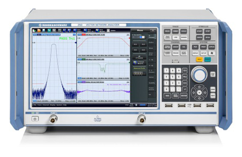The width and height of the screenshot is (242, 157).
Task: Push the Right arrow cursor key
Action: point(205,93)
